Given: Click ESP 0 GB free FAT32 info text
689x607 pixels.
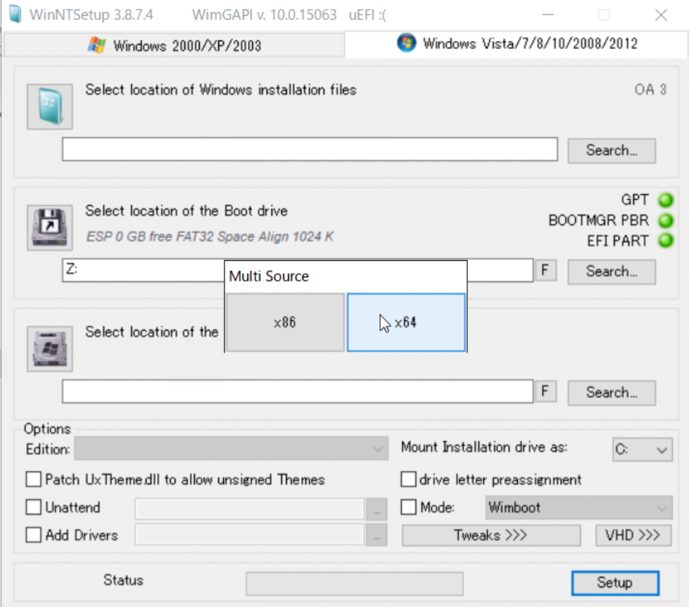Looking at the screenshot, I should tap(209, 237).
